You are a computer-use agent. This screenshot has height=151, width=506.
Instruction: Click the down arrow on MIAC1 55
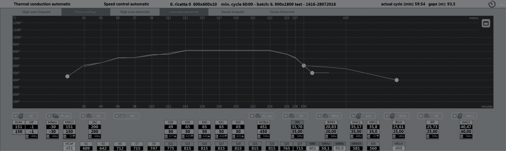[74, 136]
